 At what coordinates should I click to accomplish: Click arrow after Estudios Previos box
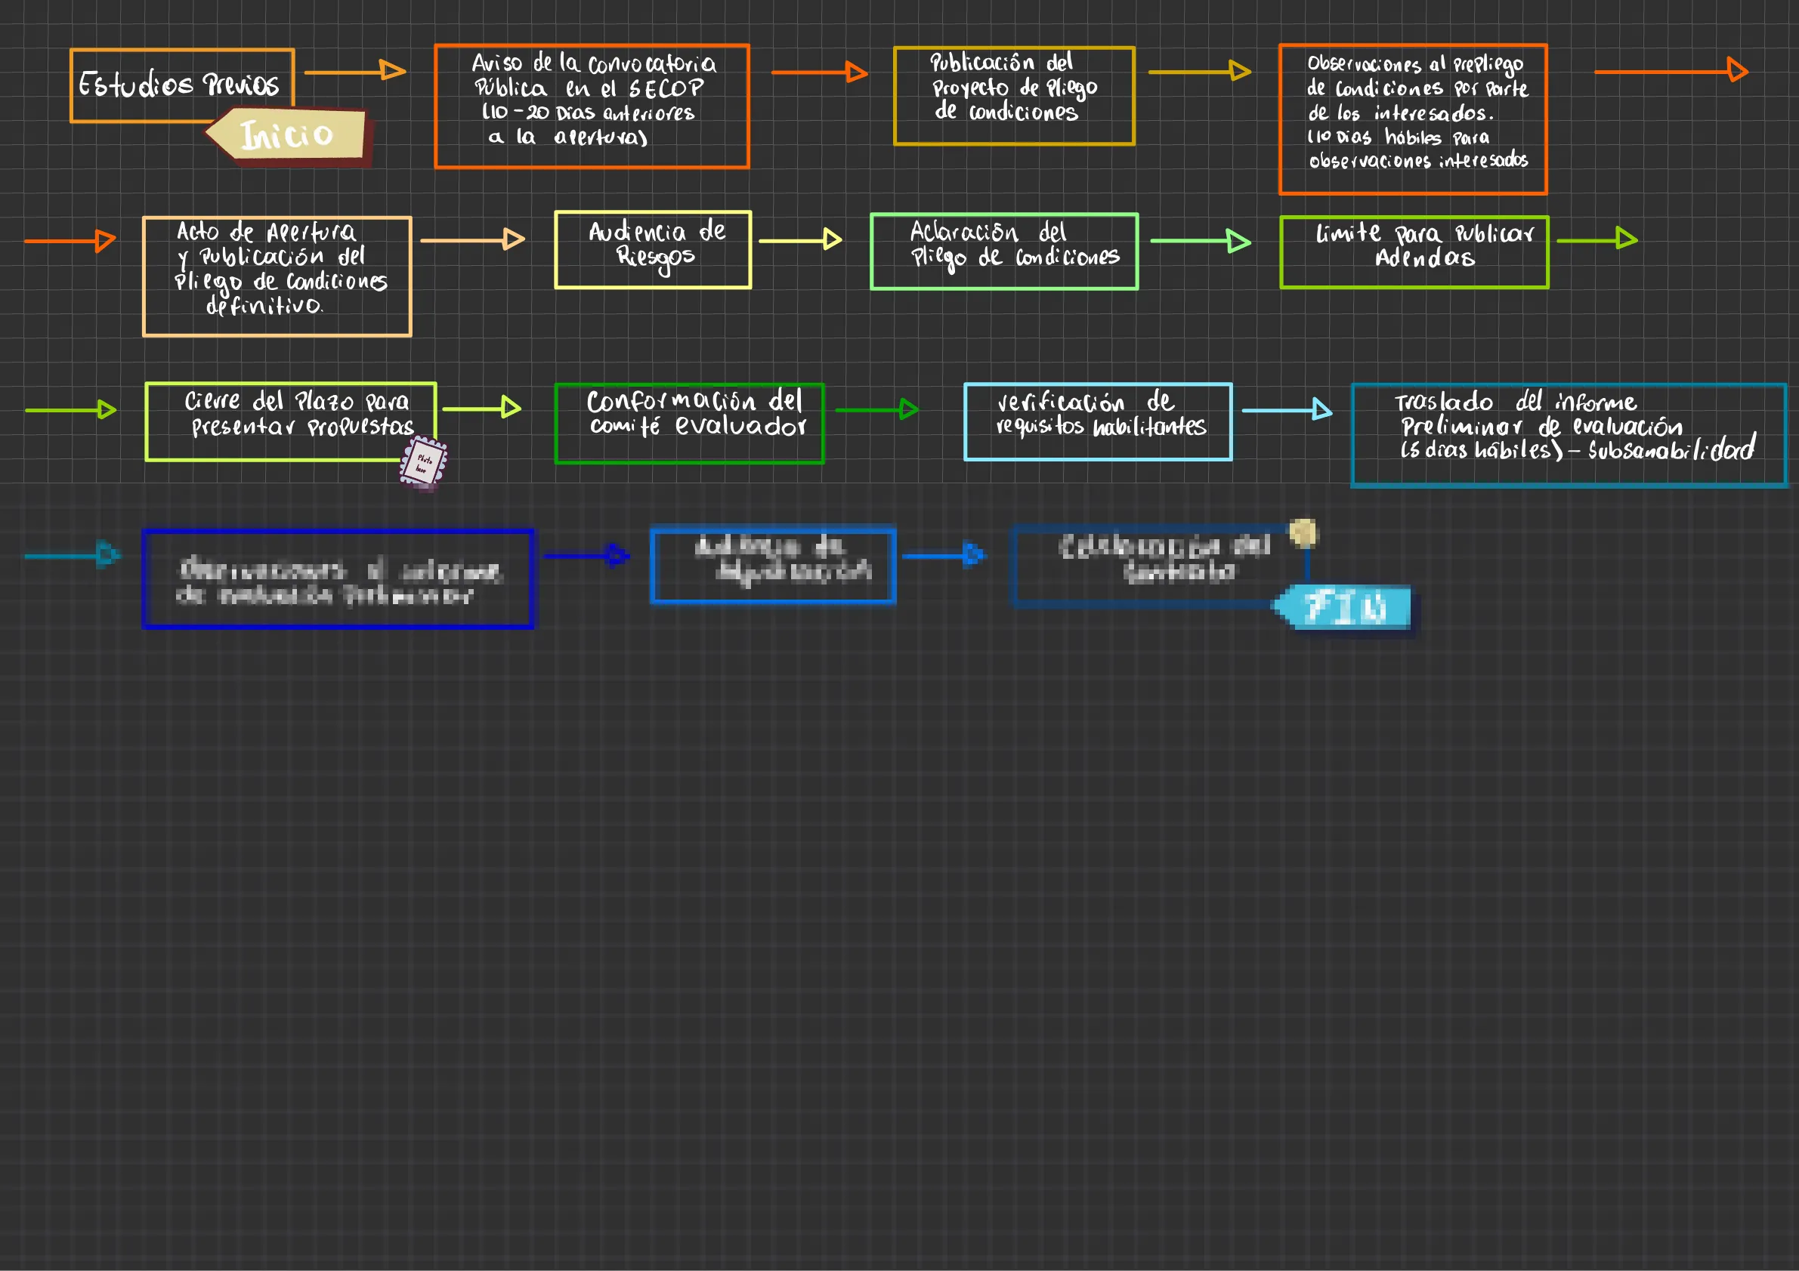(354, 71)
